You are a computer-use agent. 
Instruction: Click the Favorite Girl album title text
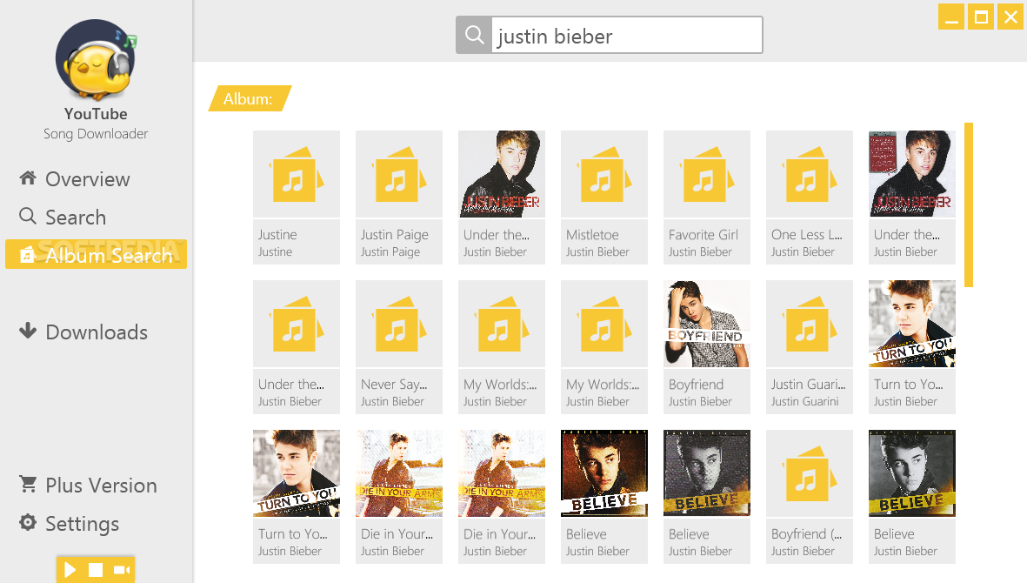point(703,235)
